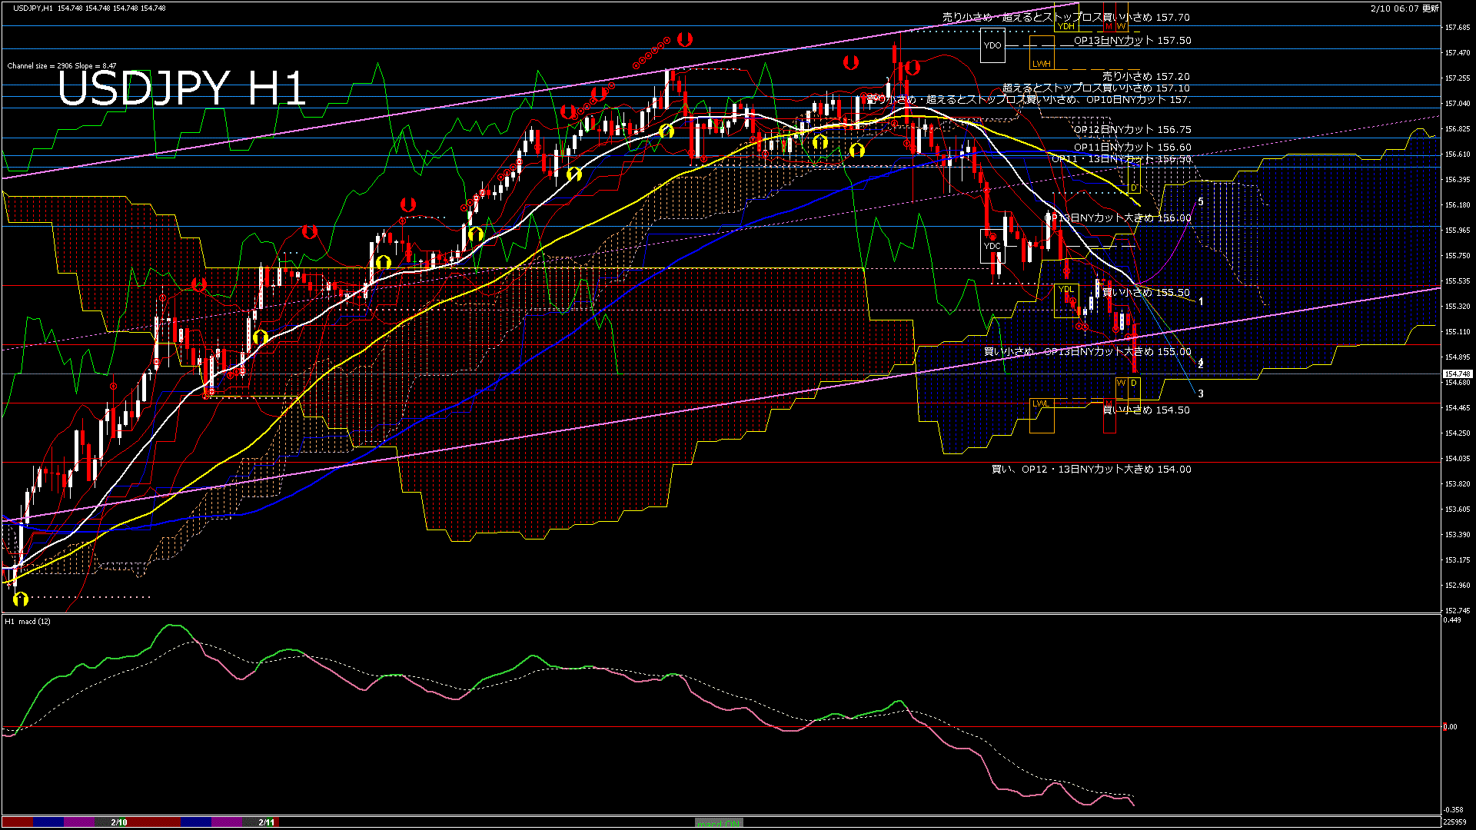Viewport: 1476px width, 830px height.
Task: Click the YDO marker box
Action: point(992,45)
